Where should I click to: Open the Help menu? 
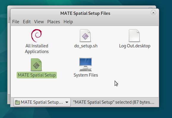point(68,22)
